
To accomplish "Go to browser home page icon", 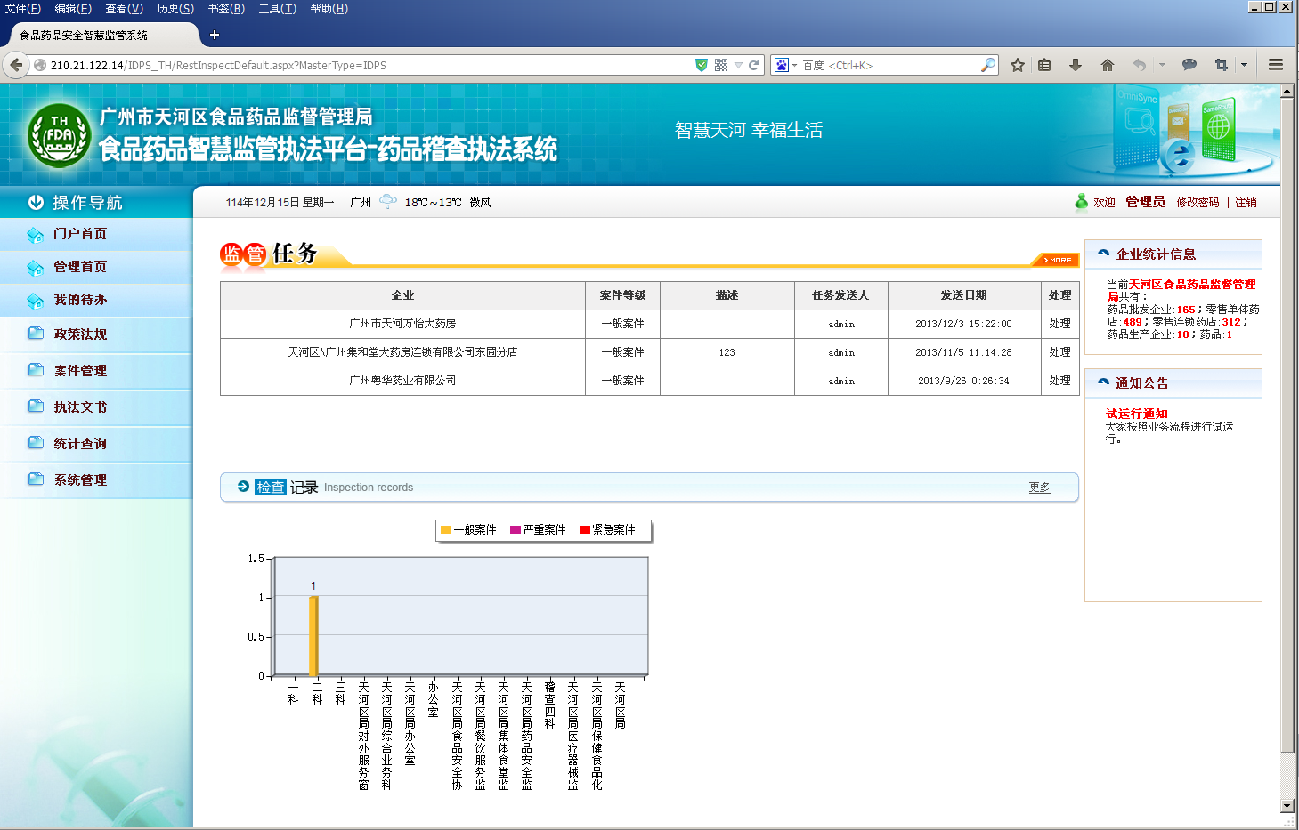I will tap(1108, 65).
